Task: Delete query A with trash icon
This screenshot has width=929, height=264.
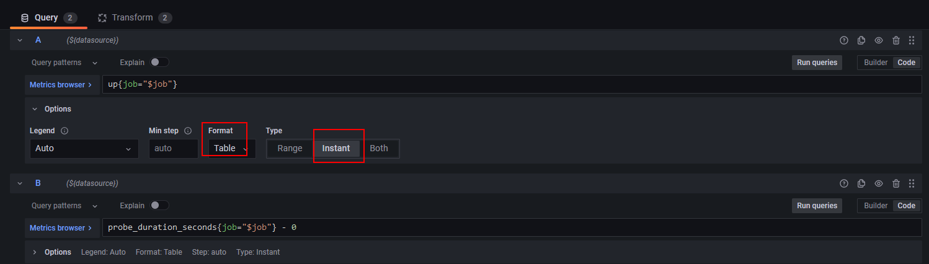Action: [896, 40]
